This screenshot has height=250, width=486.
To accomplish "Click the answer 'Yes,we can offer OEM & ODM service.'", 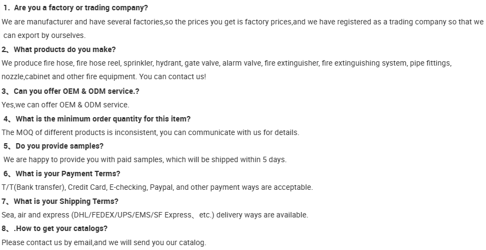I will pos(65,105).
